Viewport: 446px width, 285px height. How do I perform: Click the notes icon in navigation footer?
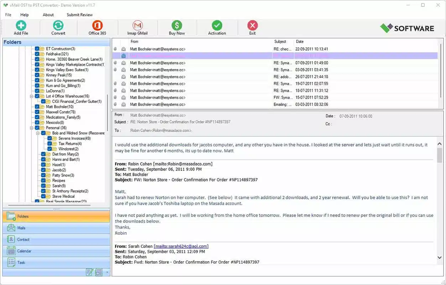click(90, 272)
